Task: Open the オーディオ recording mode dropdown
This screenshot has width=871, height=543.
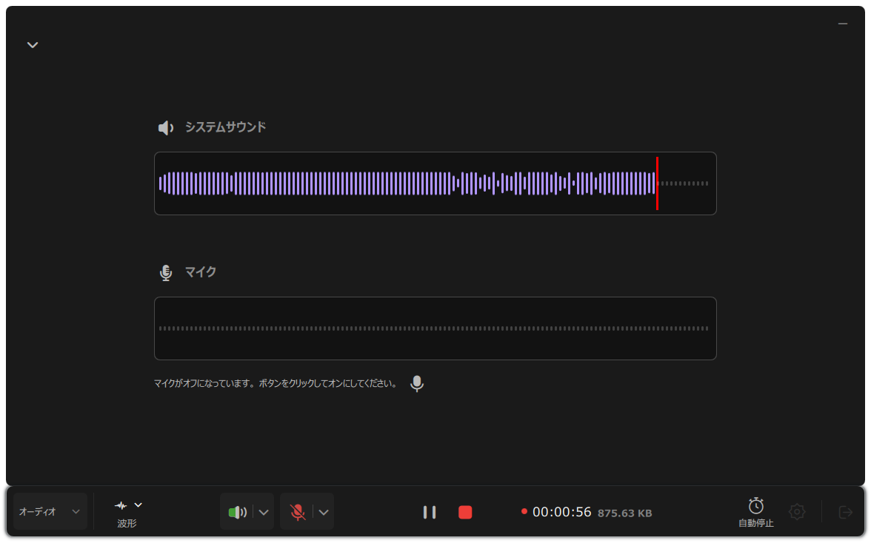Action: pyautogui.click(x=50, y=511)
